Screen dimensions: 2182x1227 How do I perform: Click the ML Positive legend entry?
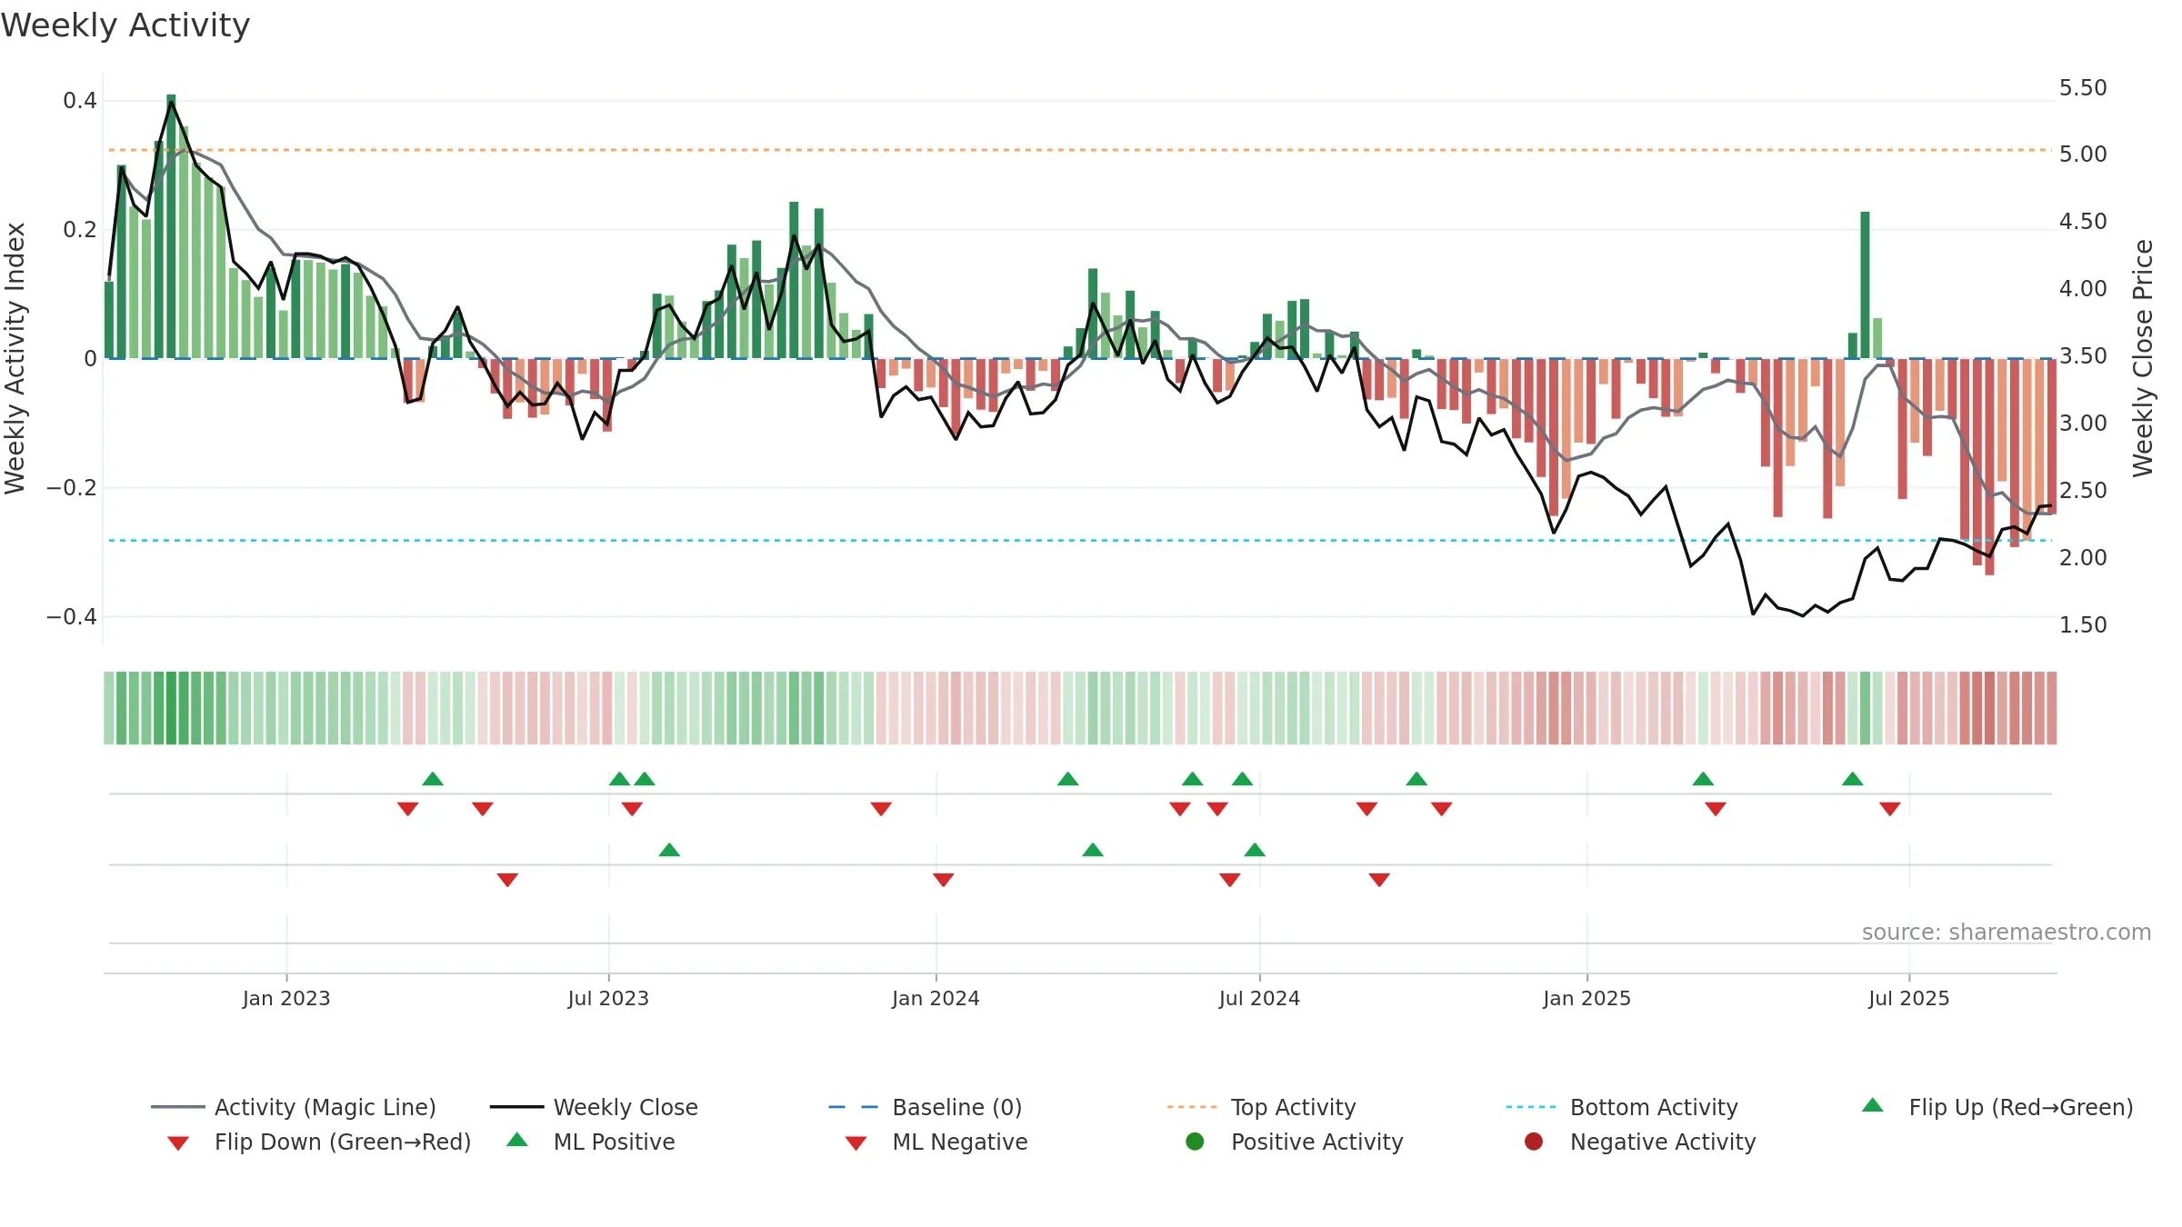(x=591, y=1142)
